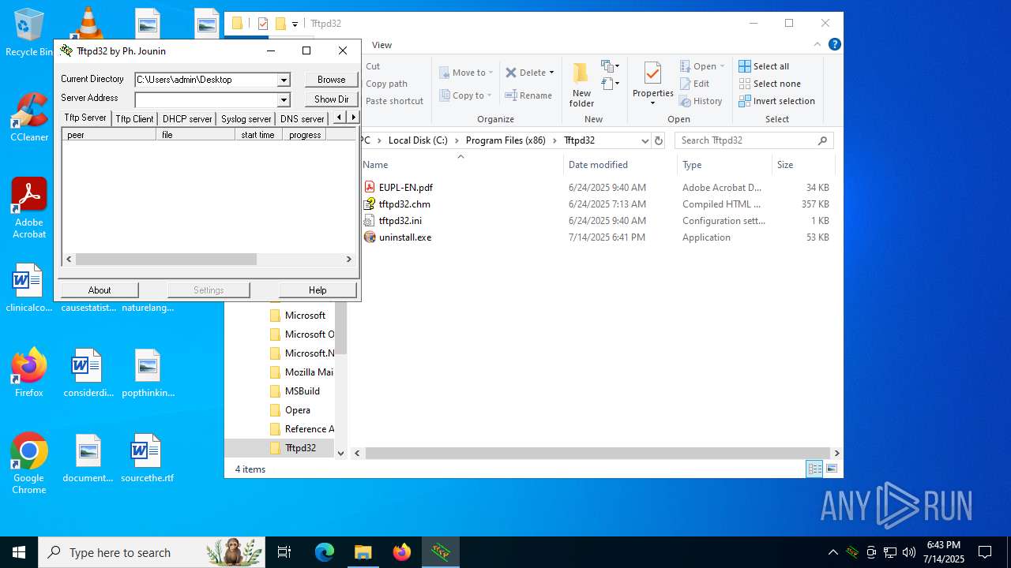The image size is (1011, 568).
Task: Select the tftpd32.chm file
Action: pyautogui.click(x=404, y=204)
